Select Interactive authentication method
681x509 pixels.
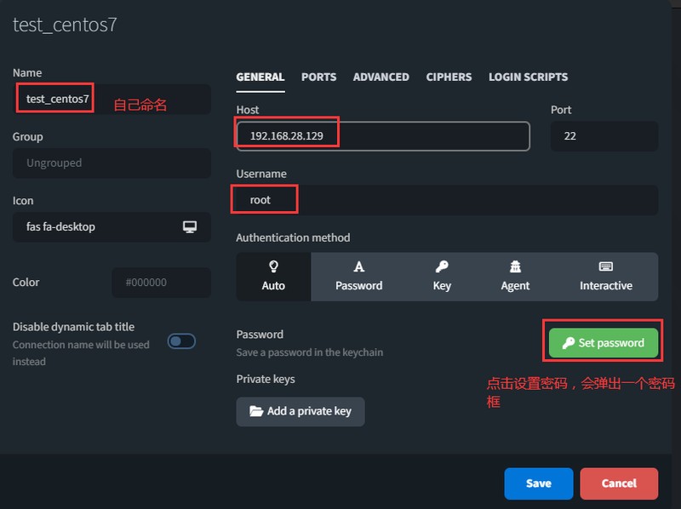(606, 277)
